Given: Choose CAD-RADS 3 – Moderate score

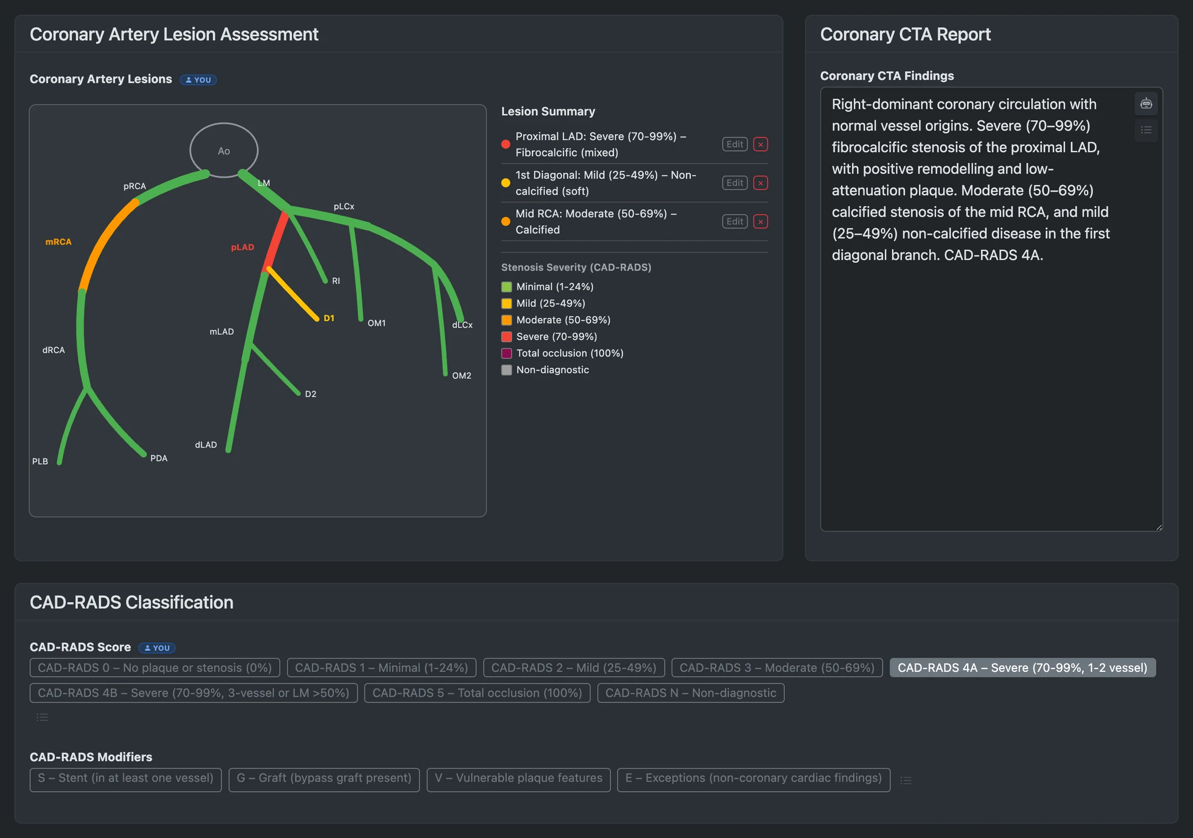Looking at the screenshot, I should 777,667.
